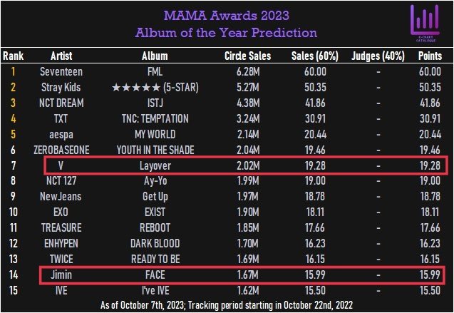Click the Layover album cell

pyautogui.click(x=155, y=165)
